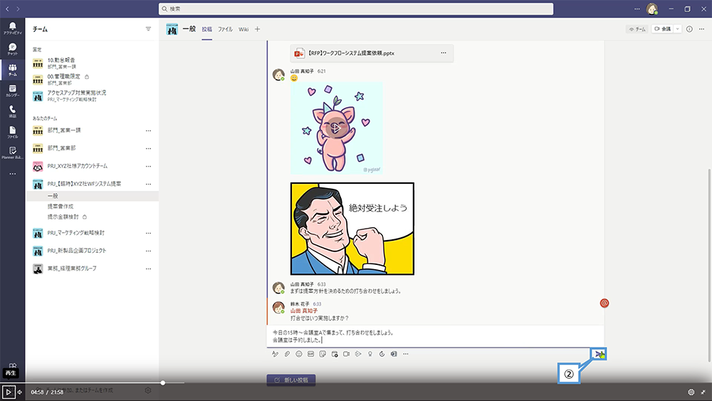Open the sticker picker in compose bar

point(323,354)
